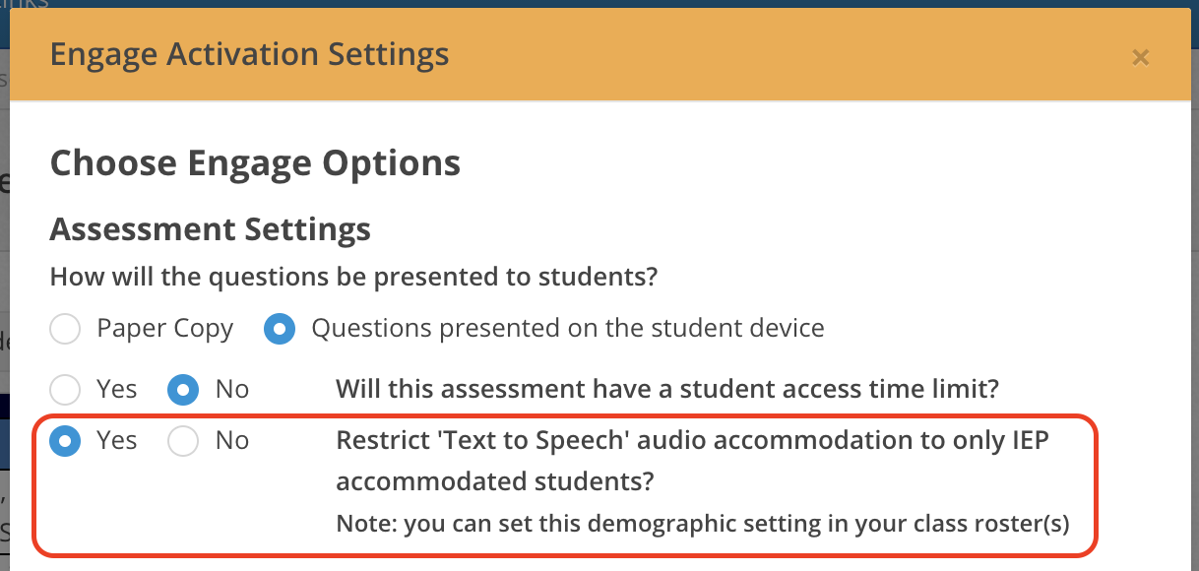Screen dimensions: 1199x571
Task: Click 'How will the questions be presented' text
Action: pos(353,277)
